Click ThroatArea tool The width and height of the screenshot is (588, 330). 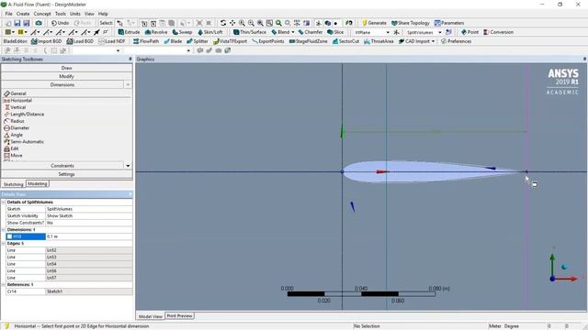tap(379, 41)
